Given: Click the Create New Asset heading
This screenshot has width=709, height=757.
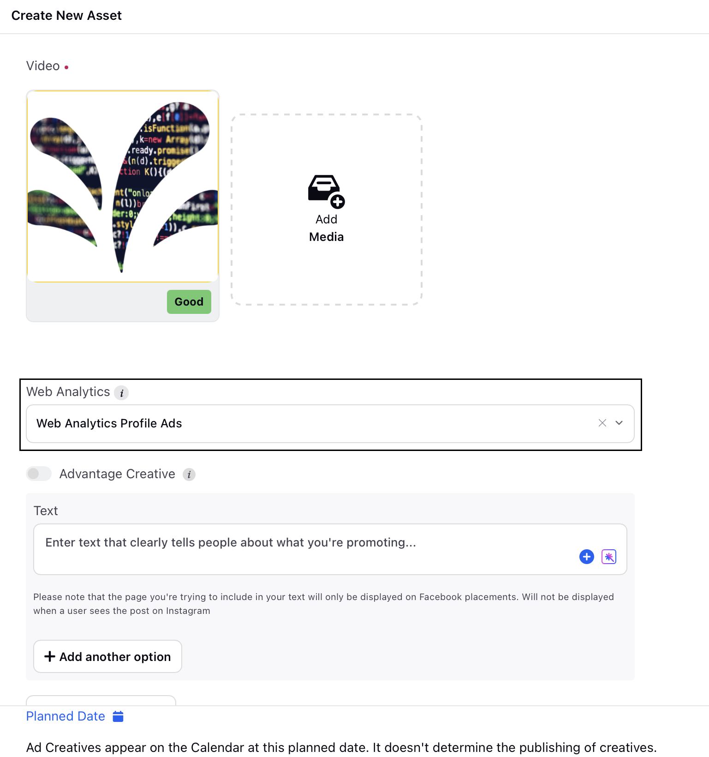Looking at the screenshot, I should tap(66, 16).
